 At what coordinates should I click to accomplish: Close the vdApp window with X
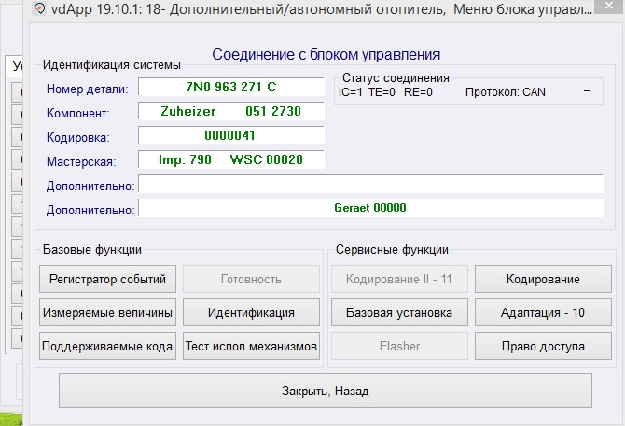[x=609, y=6]
